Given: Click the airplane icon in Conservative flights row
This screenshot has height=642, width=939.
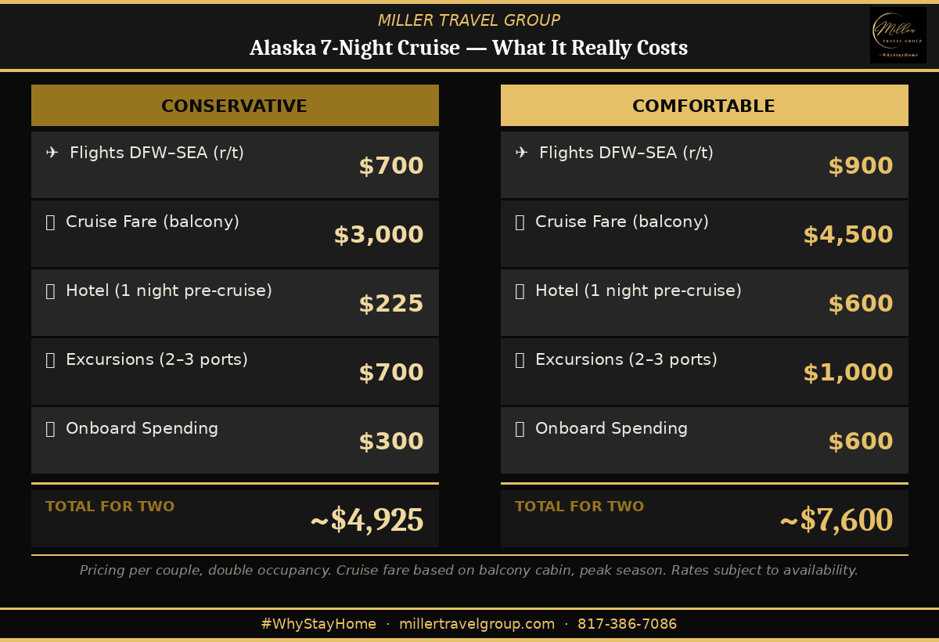Looking at the screenshot, I should pyautogui.click(x=52, y=153).
